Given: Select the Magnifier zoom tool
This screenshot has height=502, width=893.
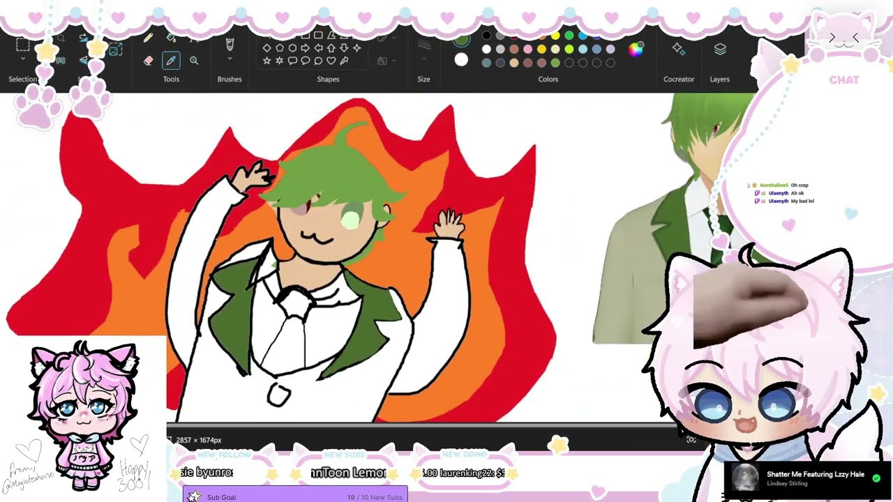Looking at the screenshot, I should pyautogui.click(x=194, y=61).
